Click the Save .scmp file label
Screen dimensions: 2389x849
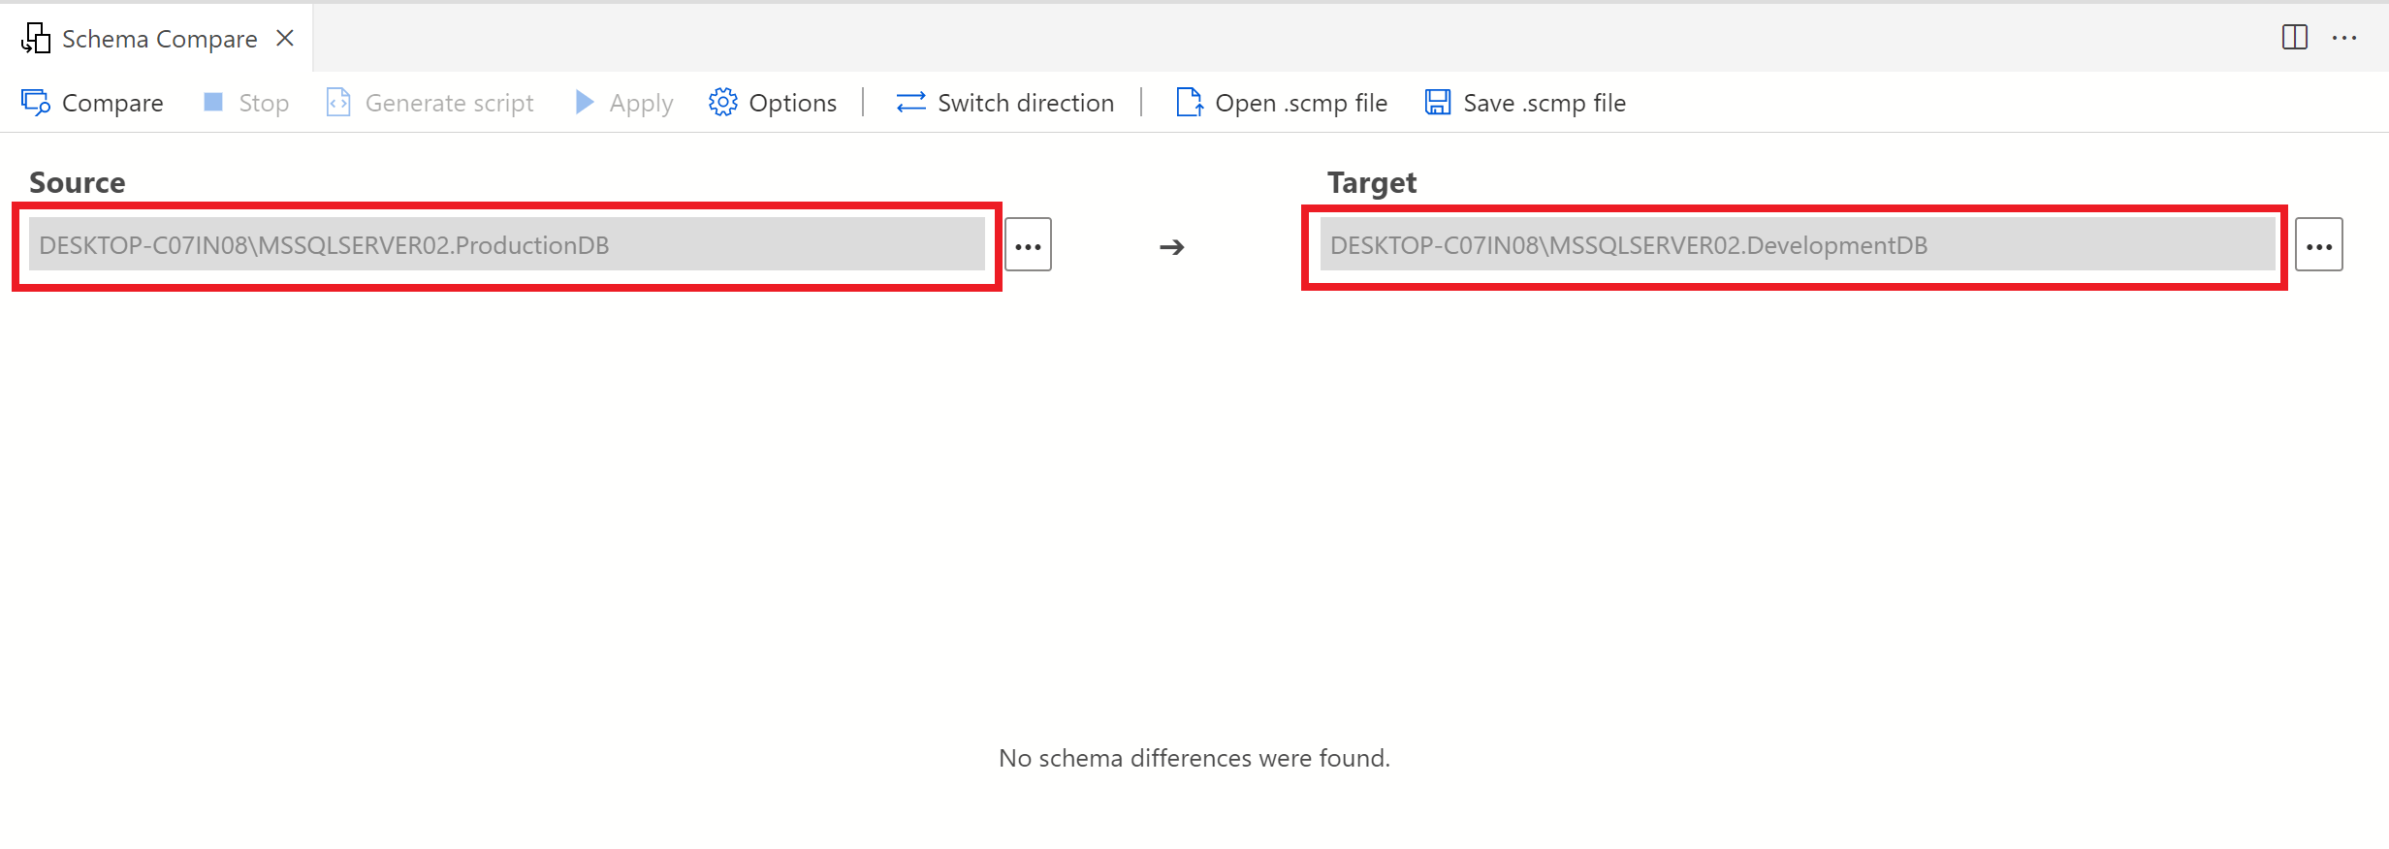click(1544, 103)
